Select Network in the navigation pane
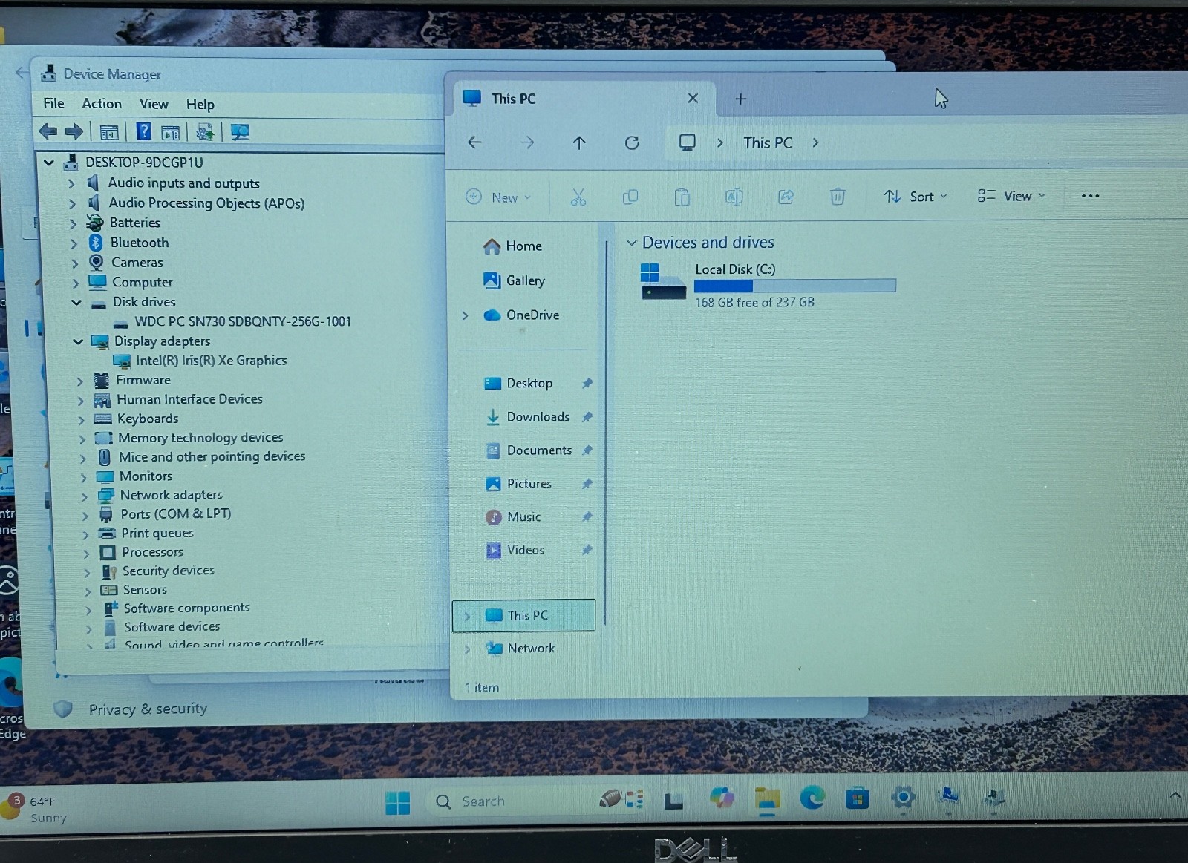This screenshot has height=863, width=1188. 531,649
